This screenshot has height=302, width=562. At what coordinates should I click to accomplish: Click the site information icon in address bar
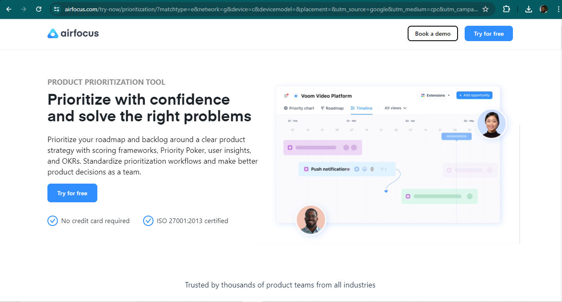[x=57, y=9]
